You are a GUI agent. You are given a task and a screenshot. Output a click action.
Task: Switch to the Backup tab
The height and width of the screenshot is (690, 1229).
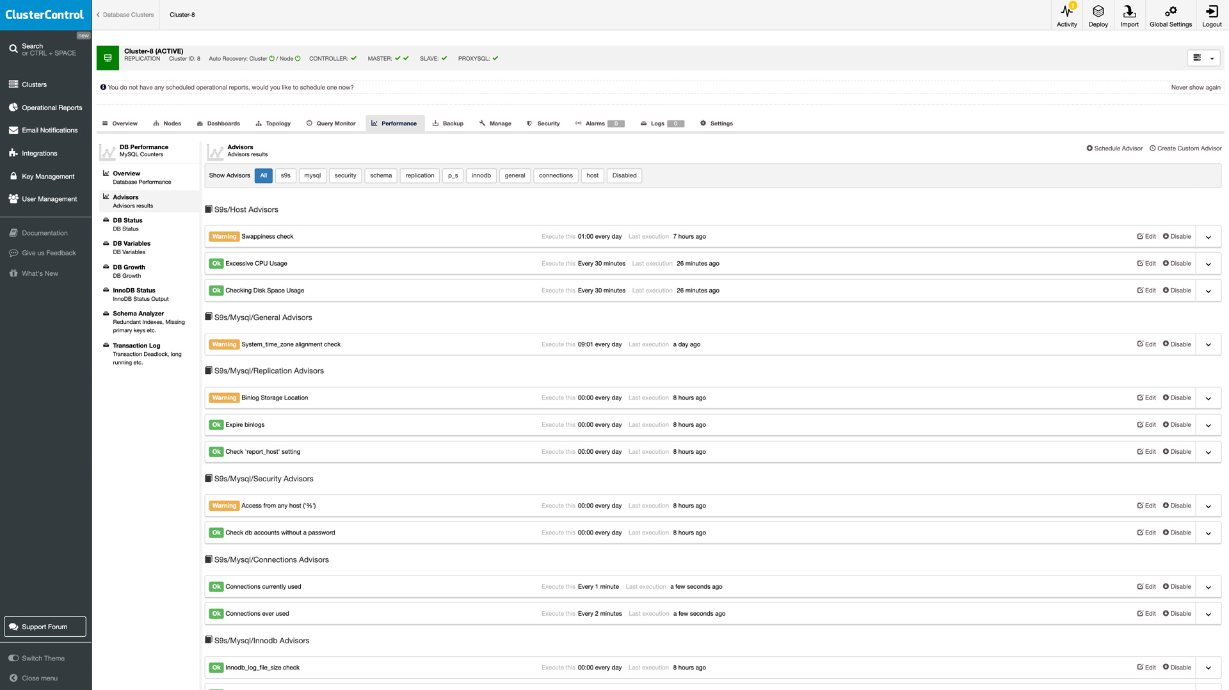[x=448, y=124]
